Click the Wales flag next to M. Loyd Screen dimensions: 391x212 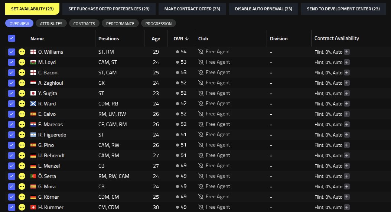click(x=33, y=62)
